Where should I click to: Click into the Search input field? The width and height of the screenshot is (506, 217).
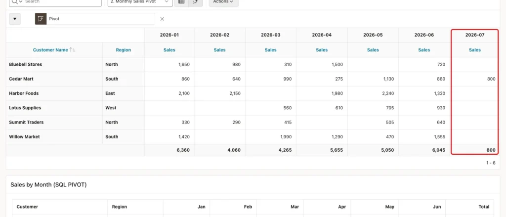pos(62,1)
